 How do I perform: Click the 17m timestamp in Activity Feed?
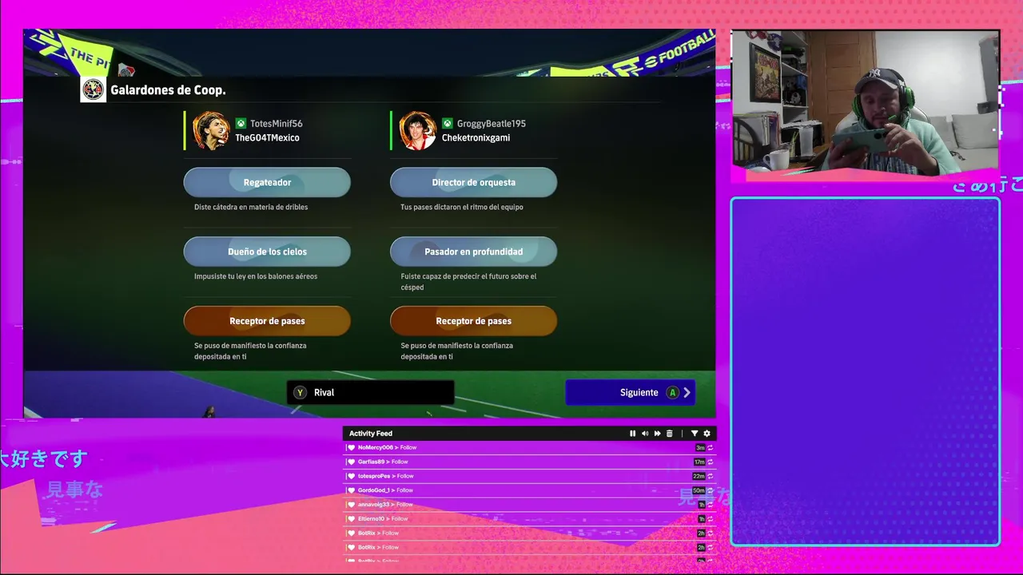tap(699, 462)
